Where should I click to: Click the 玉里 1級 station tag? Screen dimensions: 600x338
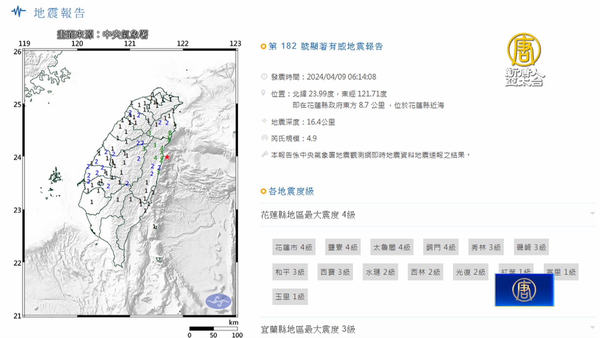[290, 297]
